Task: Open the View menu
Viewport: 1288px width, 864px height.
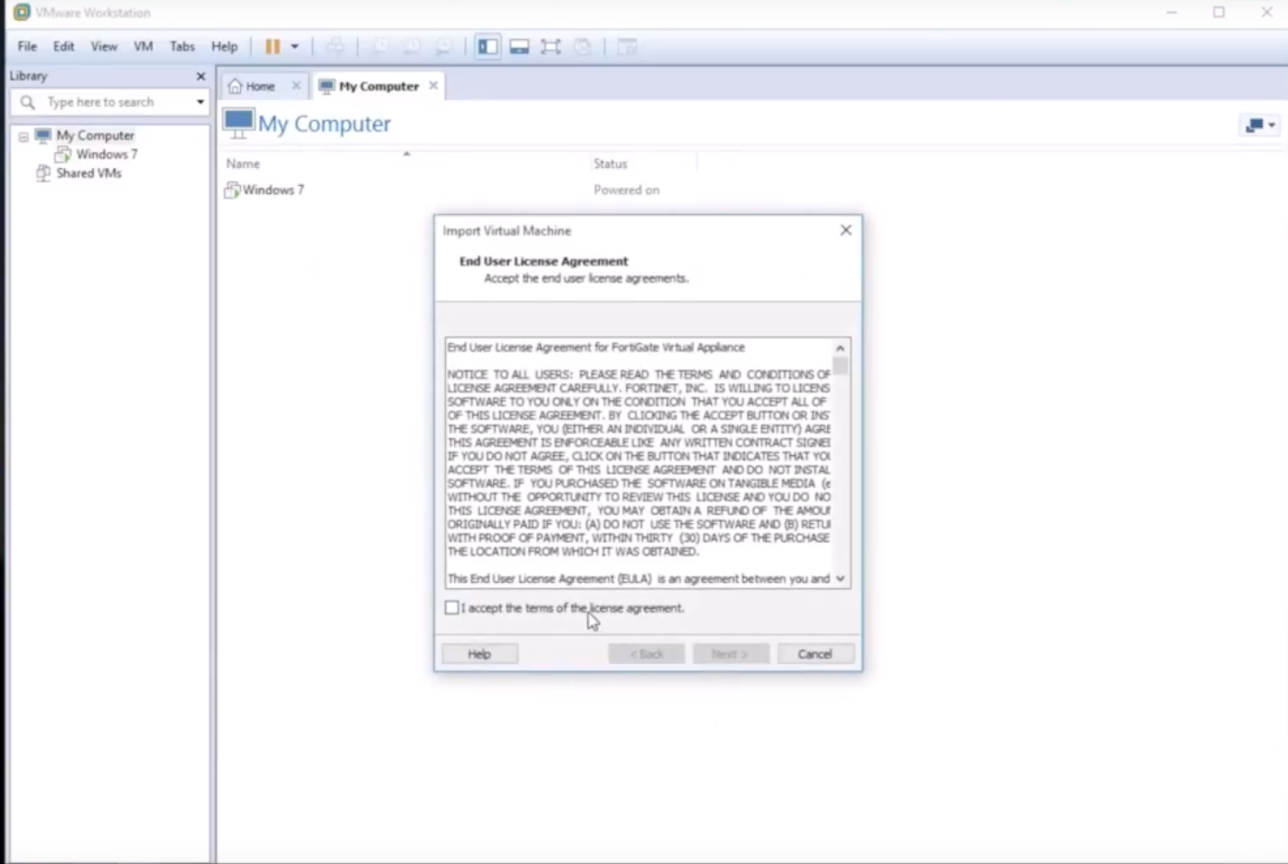Action: click(x=103, y=46)
